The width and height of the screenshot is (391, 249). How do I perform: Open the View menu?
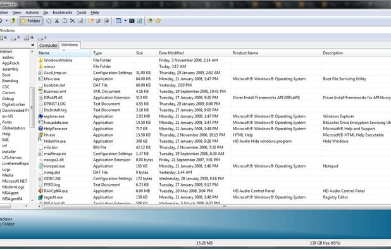click(16, 13)
